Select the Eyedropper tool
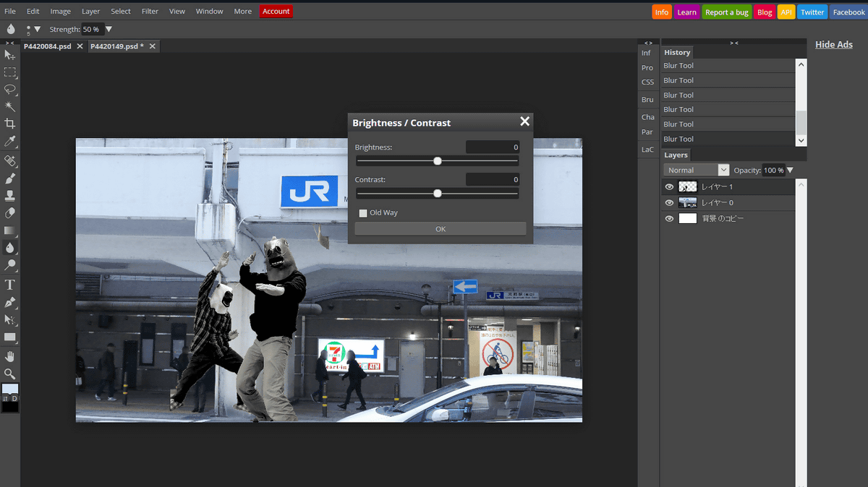The image size is (868, 487). click(x=10, y=141)
